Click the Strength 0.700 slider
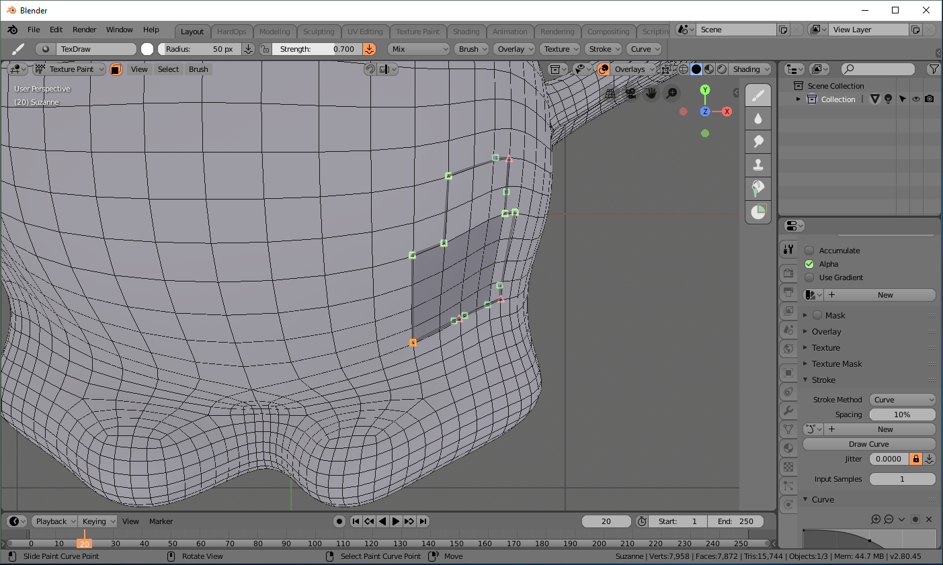 [x=317, y=49]
